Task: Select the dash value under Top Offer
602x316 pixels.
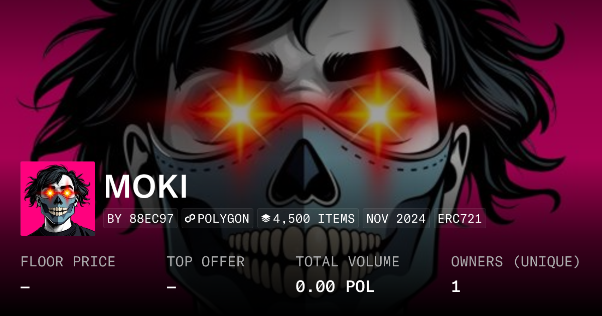Action: click(172, 287)
